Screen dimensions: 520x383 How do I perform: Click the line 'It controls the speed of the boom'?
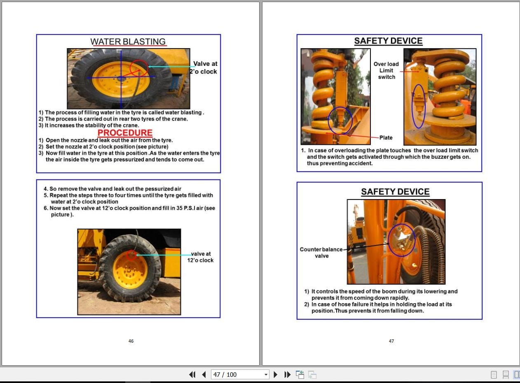pyautogui.click(x=381, y=295)
